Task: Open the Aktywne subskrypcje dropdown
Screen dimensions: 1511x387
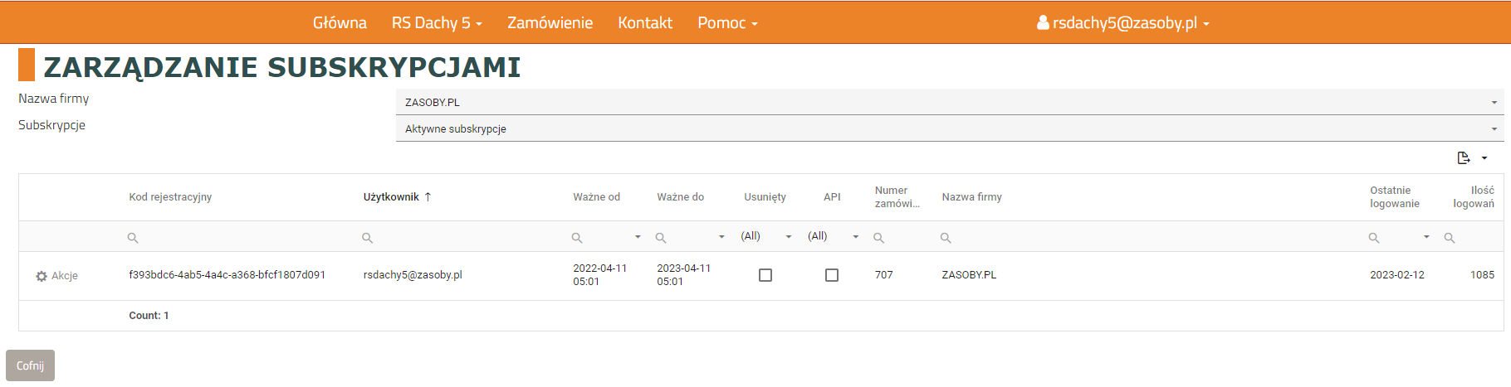Action: tap(1494, 129)
